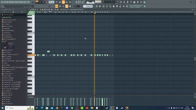The image size is (196, 110).
Task: Open the OPTIONS menu
Action: point(21,2)
